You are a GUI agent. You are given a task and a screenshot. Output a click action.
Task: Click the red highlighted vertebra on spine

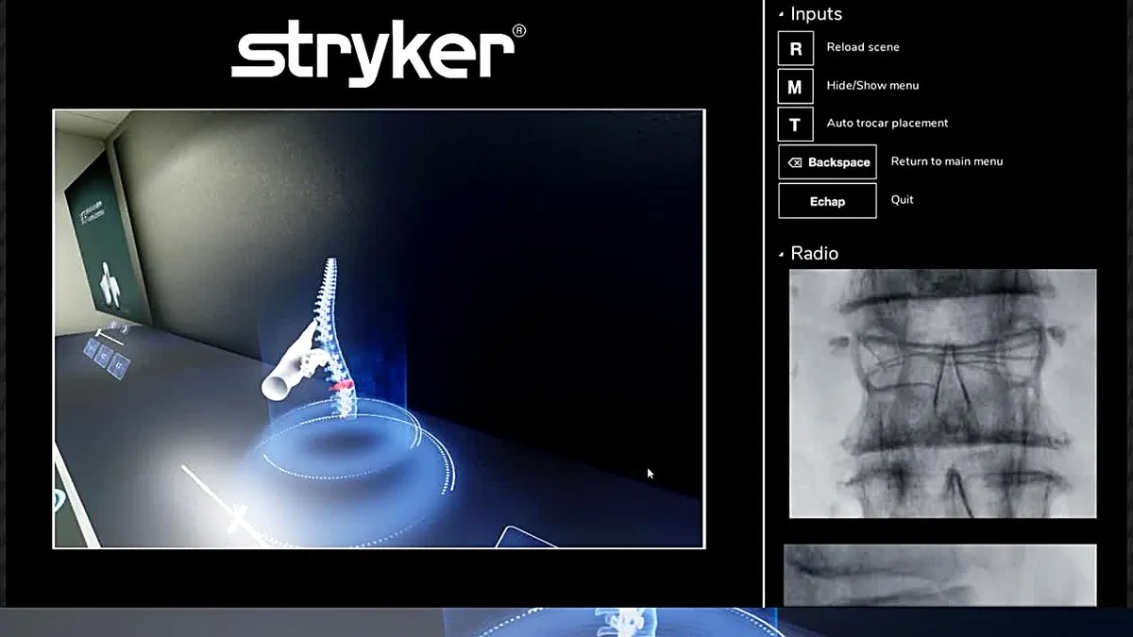[341, 385]
